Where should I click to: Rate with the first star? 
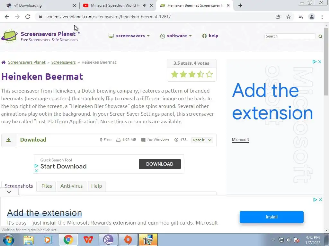174,74
